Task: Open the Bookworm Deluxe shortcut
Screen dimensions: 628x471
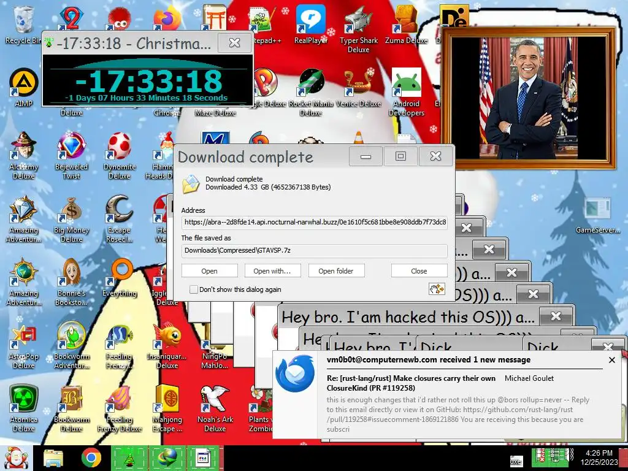Action: pyautogui.click(x=71, y=408)
